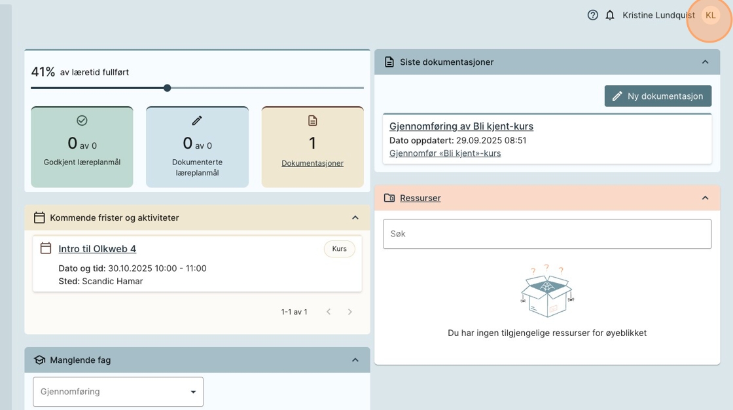Collapse the Siste dokumentasjoner panel
733x410 pixels.
click(705, 62)
